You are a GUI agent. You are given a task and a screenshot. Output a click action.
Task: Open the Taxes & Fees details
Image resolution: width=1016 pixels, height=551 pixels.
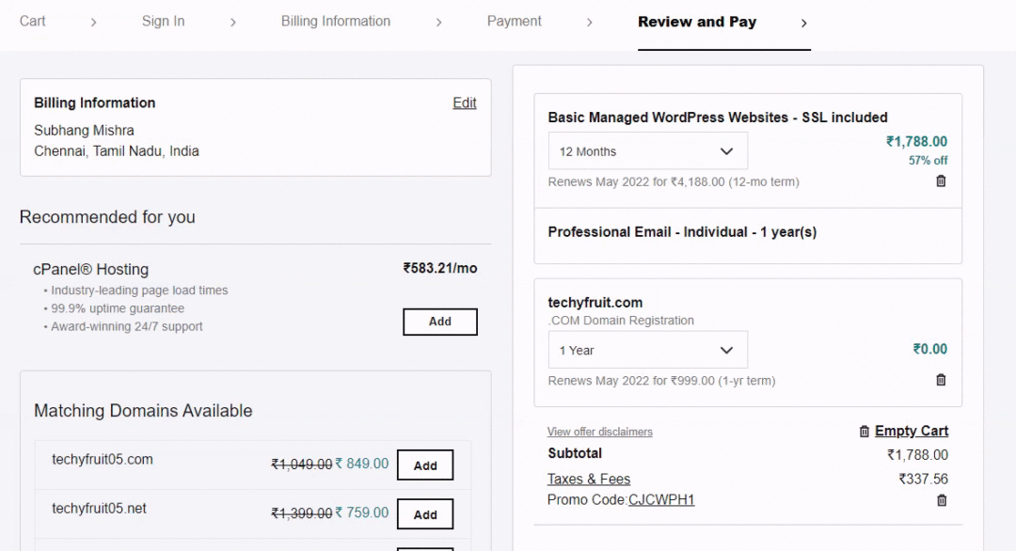[588, 480]
